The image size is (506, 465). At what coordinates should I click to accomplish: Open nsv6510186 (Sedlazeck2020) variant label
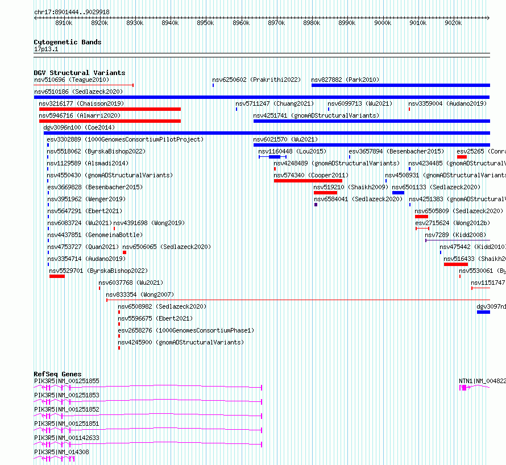point(78,92)
